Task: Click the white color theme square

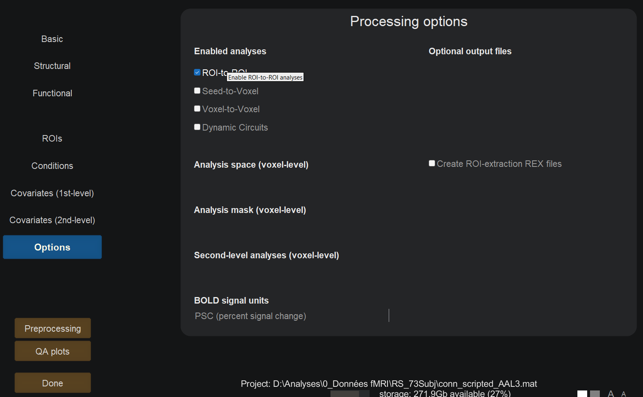Action: (582, 394)
